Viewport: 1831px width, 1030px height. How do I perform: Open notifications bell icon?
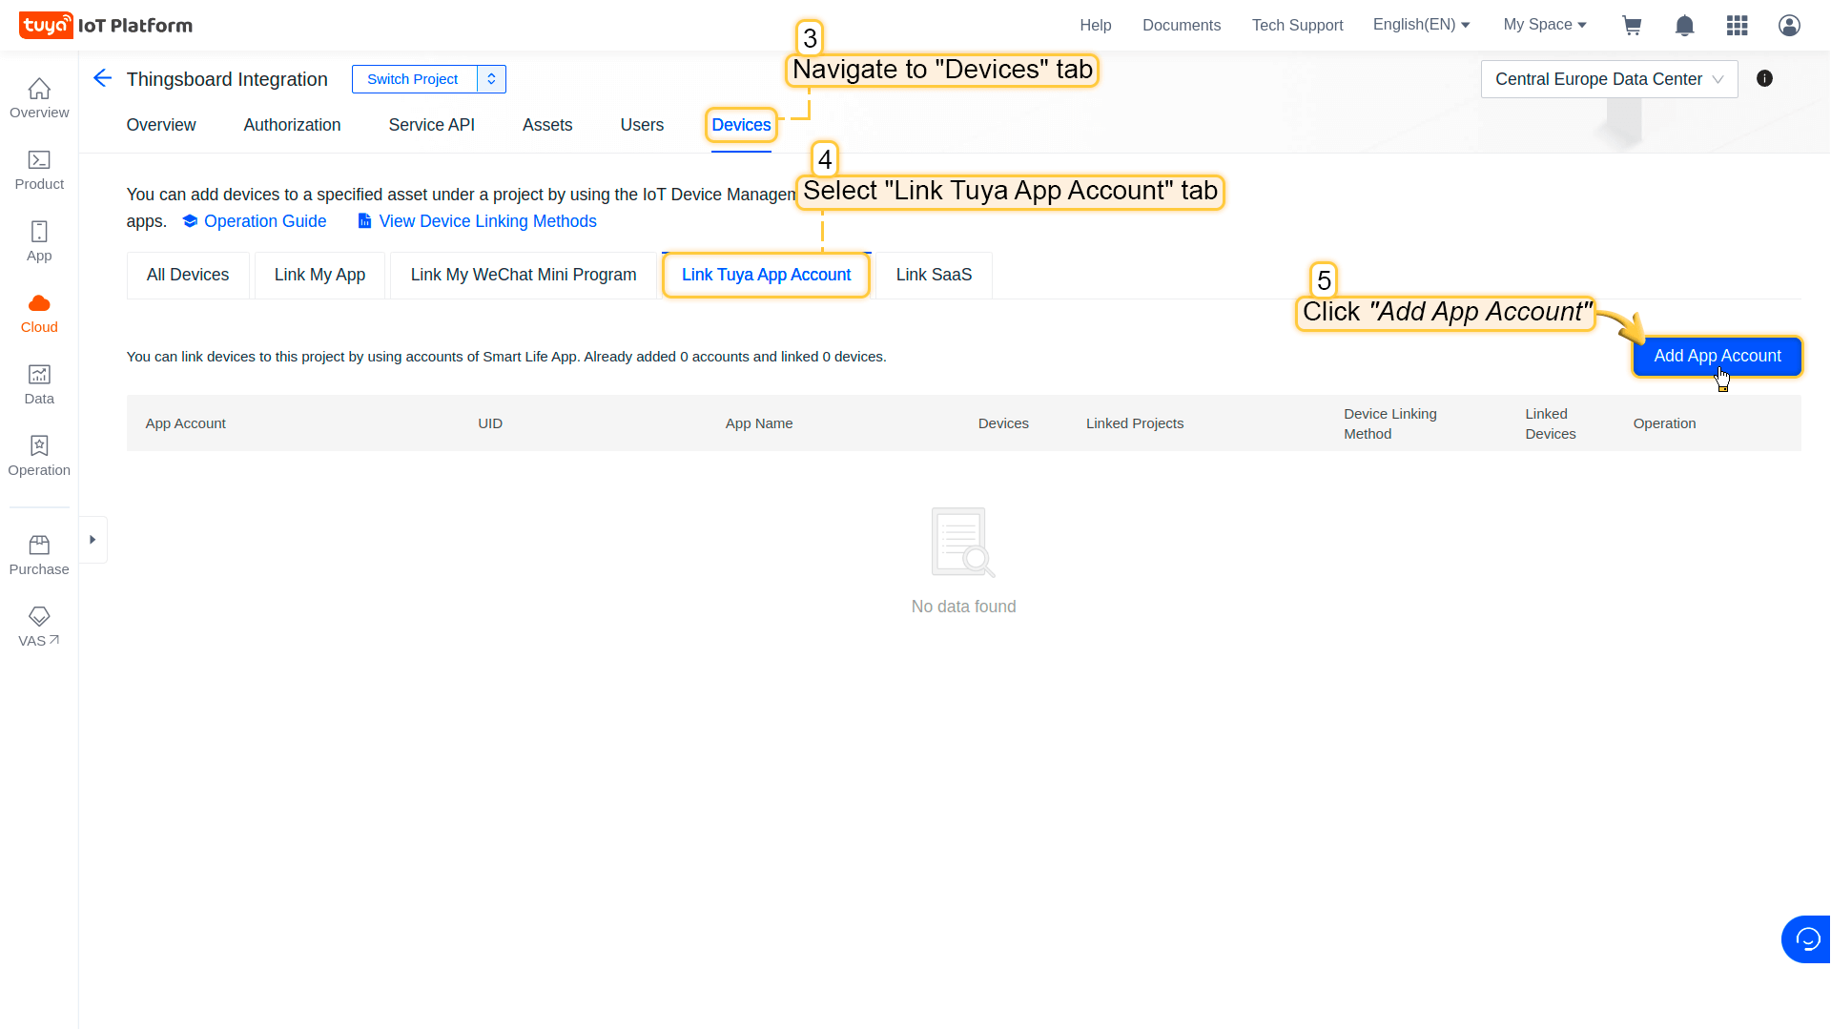(x=1684, y=26)
